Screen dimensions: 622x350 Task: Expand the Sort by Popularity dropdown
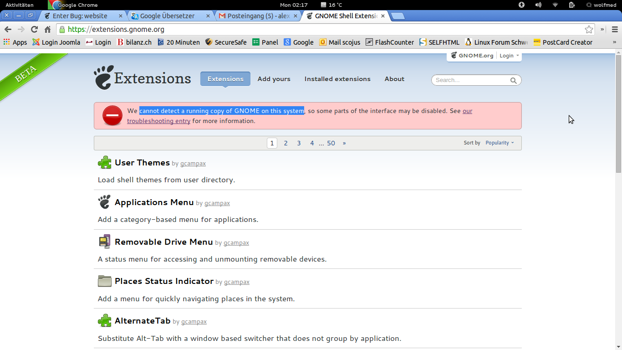coord(500,143)
